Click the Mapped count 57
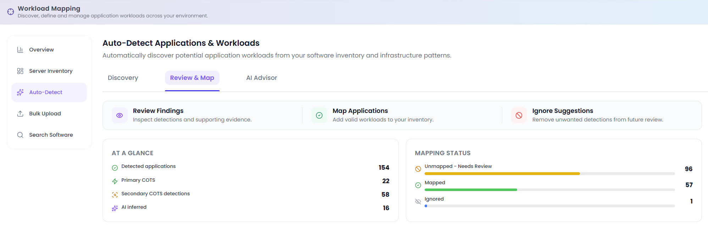Screen dimensions: 708x229 click(689, 185)
